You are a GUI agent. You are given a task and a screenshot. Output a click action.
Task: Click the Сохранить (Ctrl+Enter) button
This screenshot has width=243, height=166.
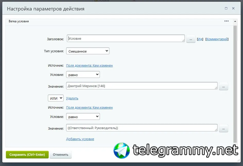point(27,154)
